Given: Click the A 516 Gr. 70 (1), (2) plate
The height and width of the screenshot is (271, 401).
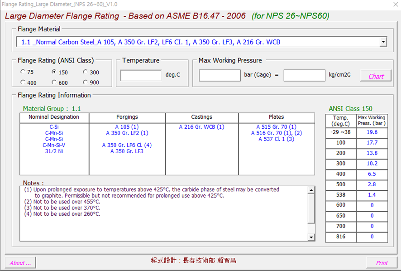Looking at the screenshot, I should [x=277, y=133].
